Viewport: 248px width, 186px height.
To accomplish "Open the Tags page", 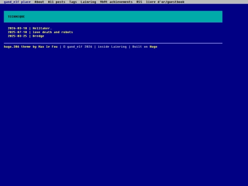I will [x=73, y=2].
